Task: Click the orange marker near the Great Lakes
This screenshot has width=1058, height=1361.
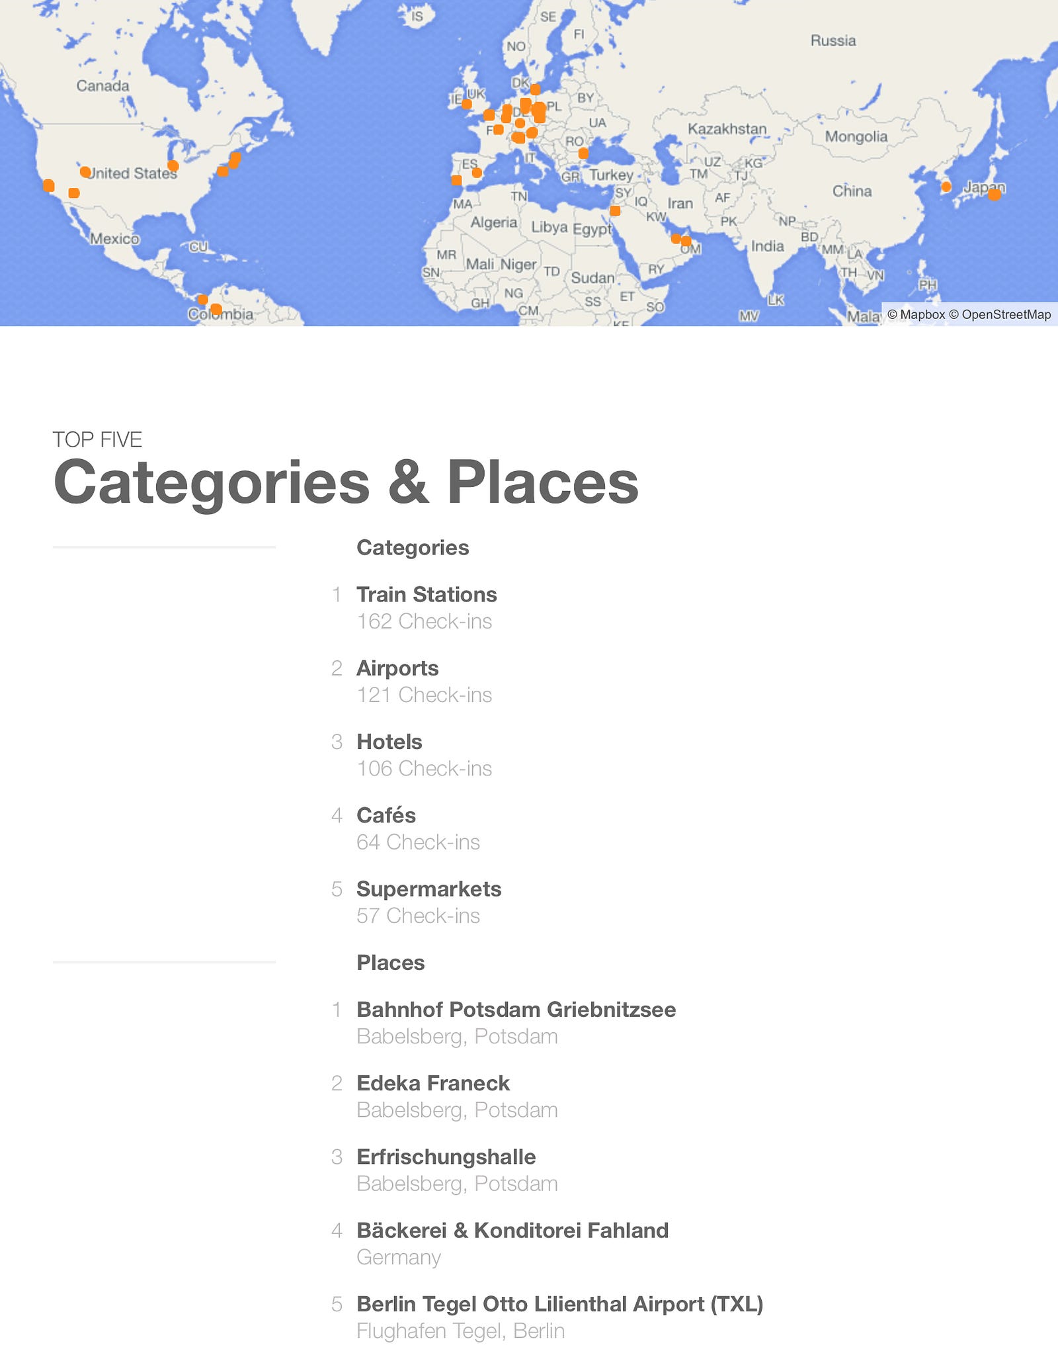Action: tap(173, 165)
